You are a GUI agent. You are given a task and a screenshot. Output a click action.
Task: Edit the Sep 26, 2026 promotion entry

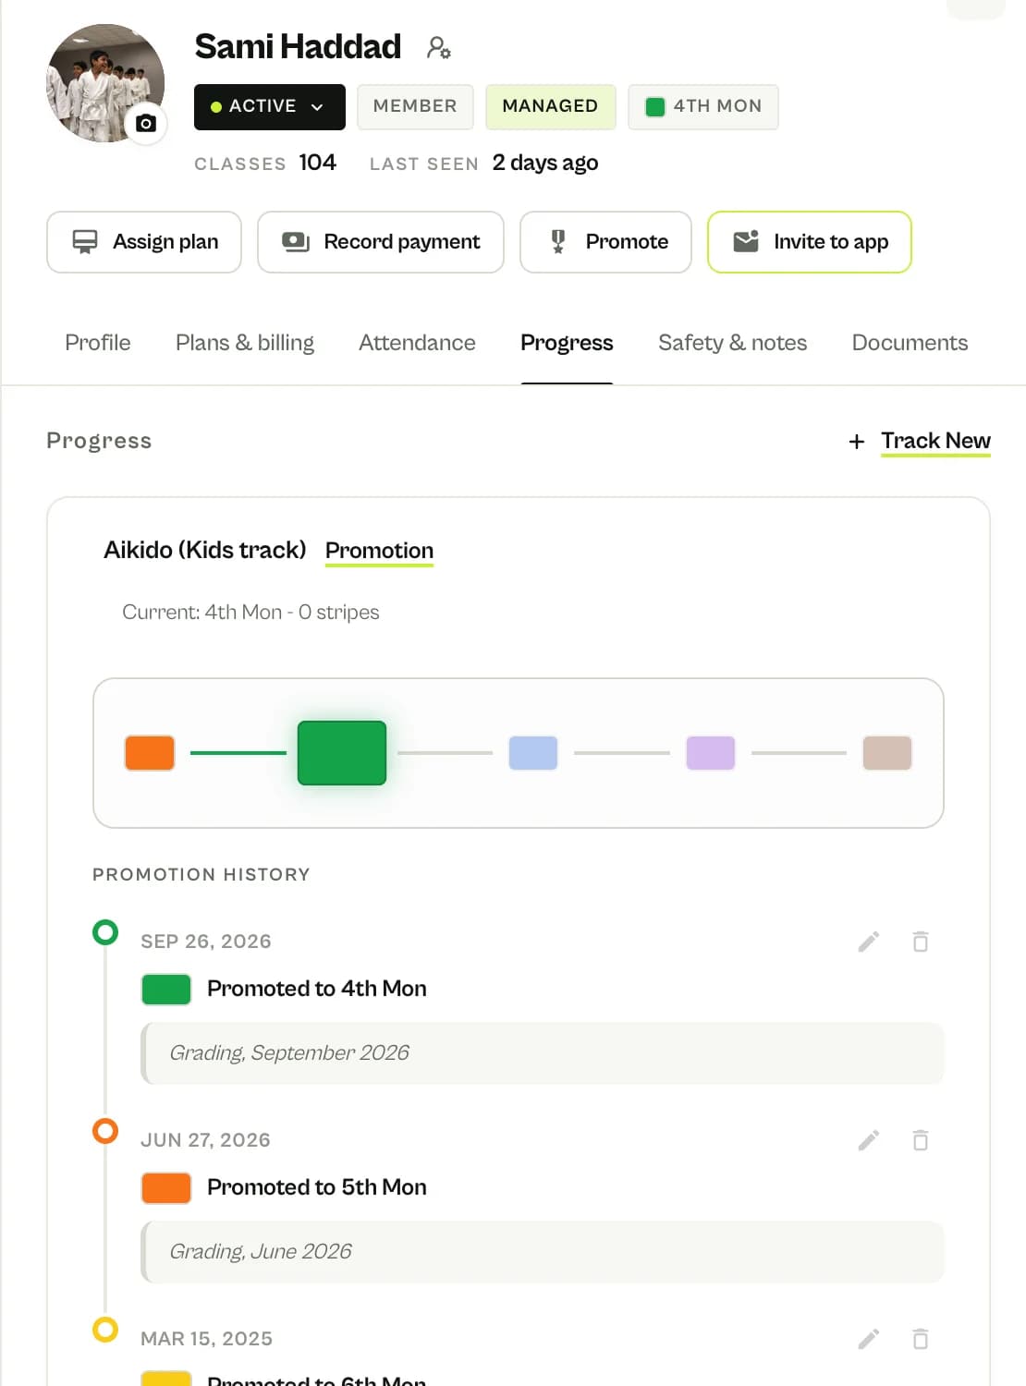tap(869, 942)
